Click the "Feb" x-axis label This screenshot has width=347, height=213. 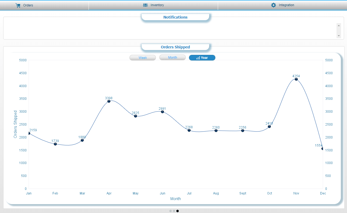coord(55,193)
